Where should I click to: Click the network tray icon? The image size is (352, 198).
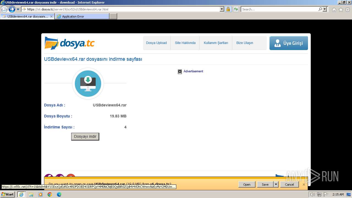point(319,194)
